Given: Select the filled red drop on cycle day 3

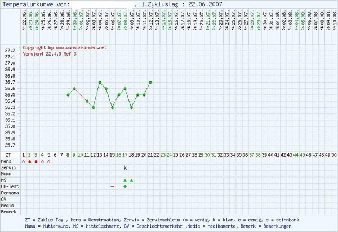Looking at the screenshot, I should [36, 161].
